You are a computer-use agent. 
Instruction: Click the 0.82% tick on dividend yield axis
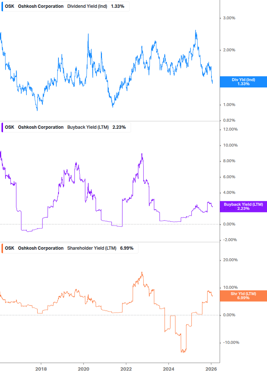229,121
